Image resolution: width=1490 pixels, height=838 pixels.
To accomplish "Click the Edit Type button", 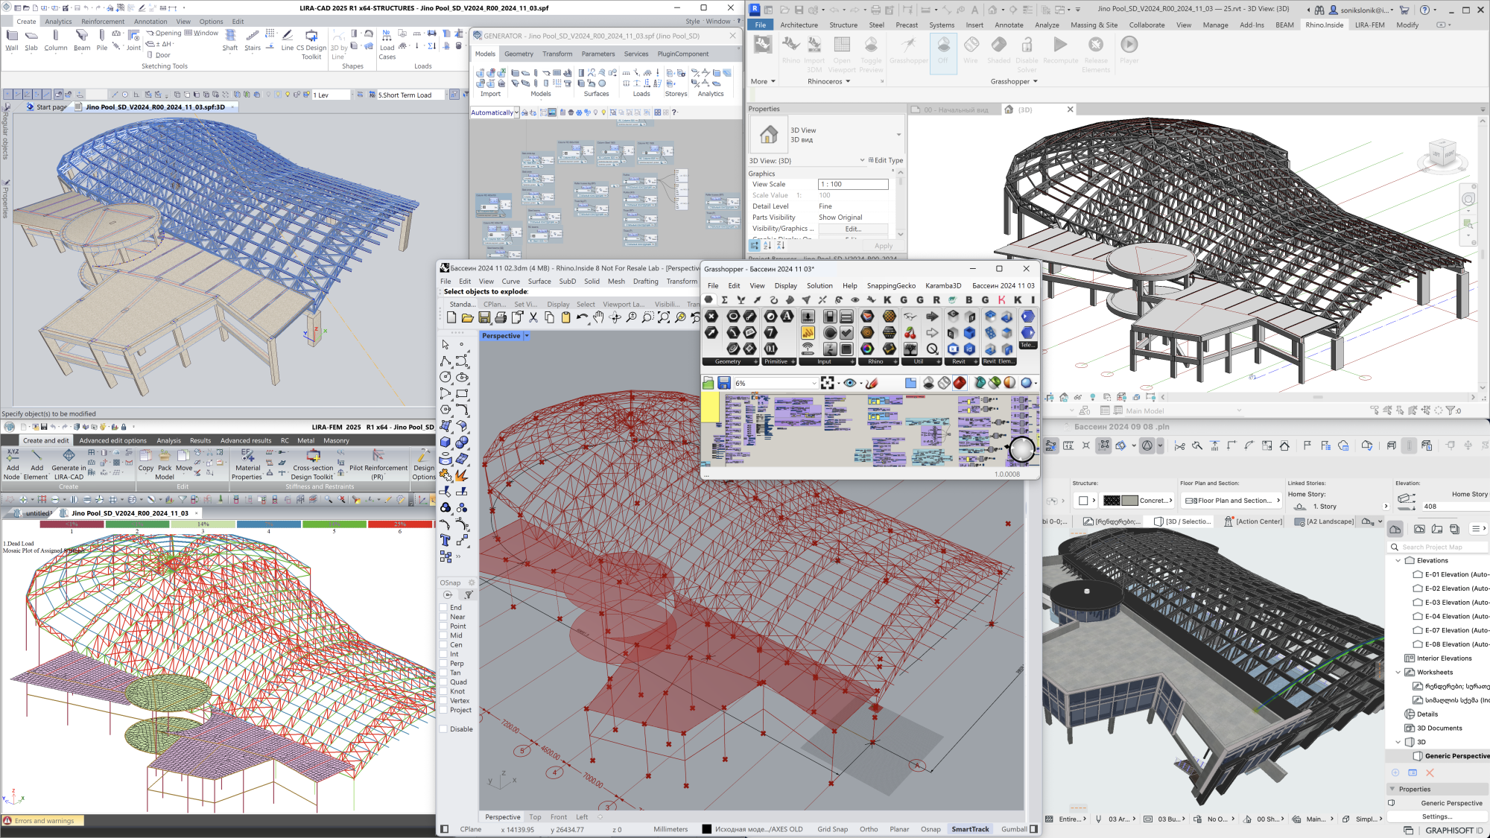I will click(x=885, y=160).
